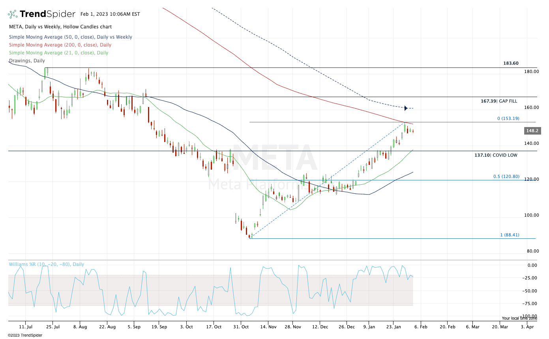This screenshot has height=339, width=549.
Task: Click 0.00 on the Williams %R axis
Action: click(x=532, y=265)
